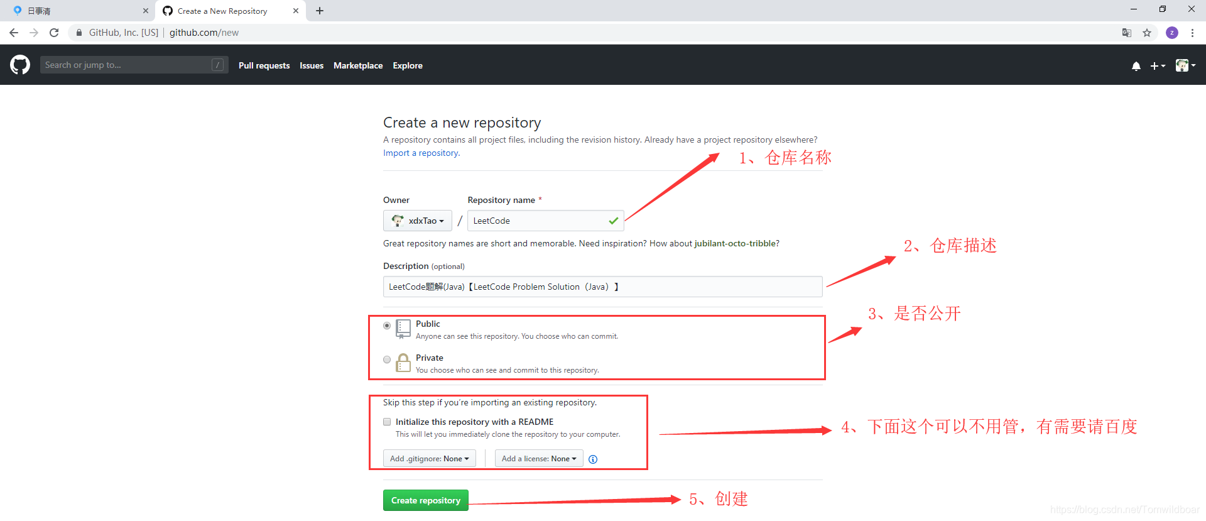This screenshot has width=1206, height=521.
Task: Click the Public label text
Action: coord(428,324)
